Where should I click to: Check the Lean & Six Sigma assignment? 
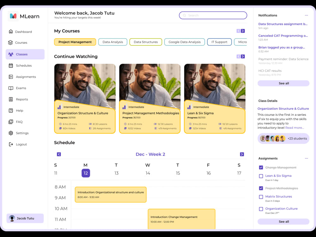[261, 176]
